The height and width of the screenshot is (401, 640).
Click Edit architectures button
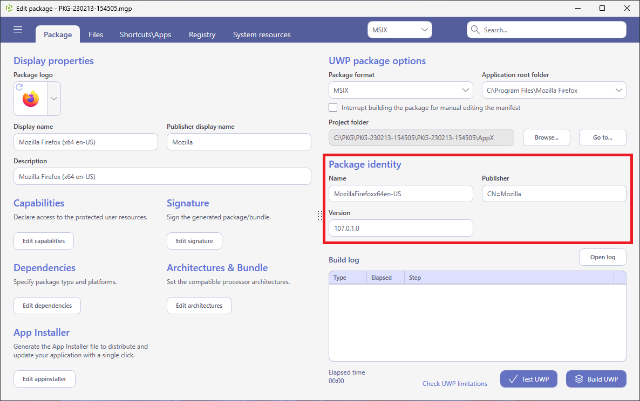pos(199,306)
